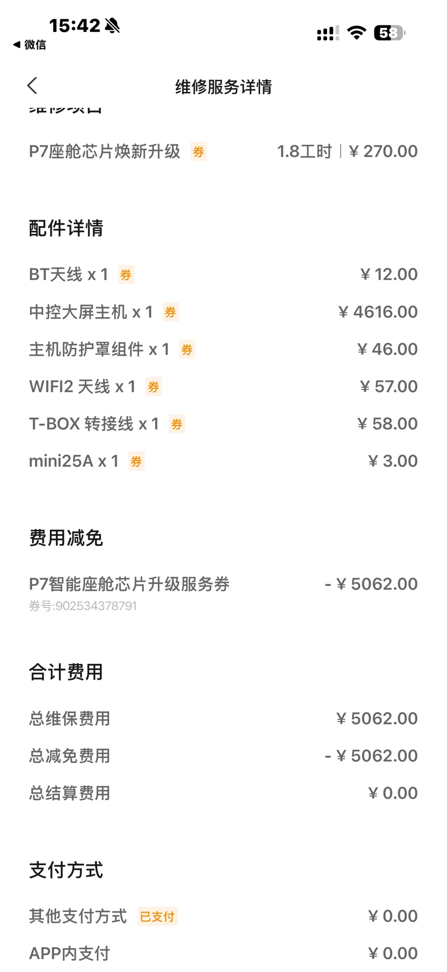Tap the 中控大屏主机 price ¥4616.00
The height and width of the screenshot is (972, 447).
[x=378, y=312]
